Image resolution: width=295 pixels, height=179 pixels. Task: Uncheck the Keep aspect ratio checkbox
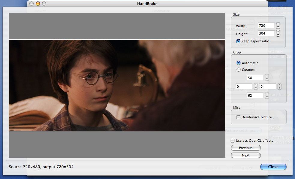[238, 41]
